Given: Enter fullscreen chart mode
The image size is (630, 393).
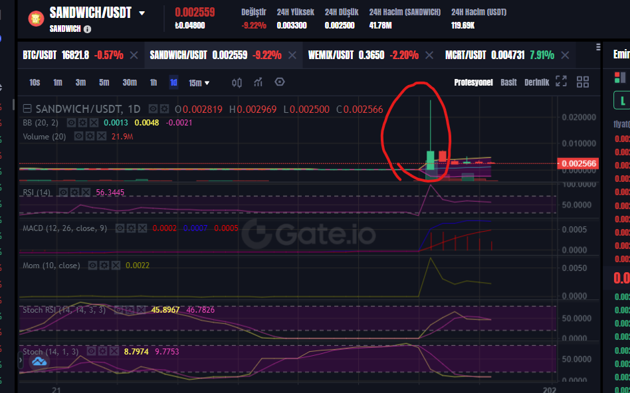Looking at the screenshot, I should coord(561,81).
